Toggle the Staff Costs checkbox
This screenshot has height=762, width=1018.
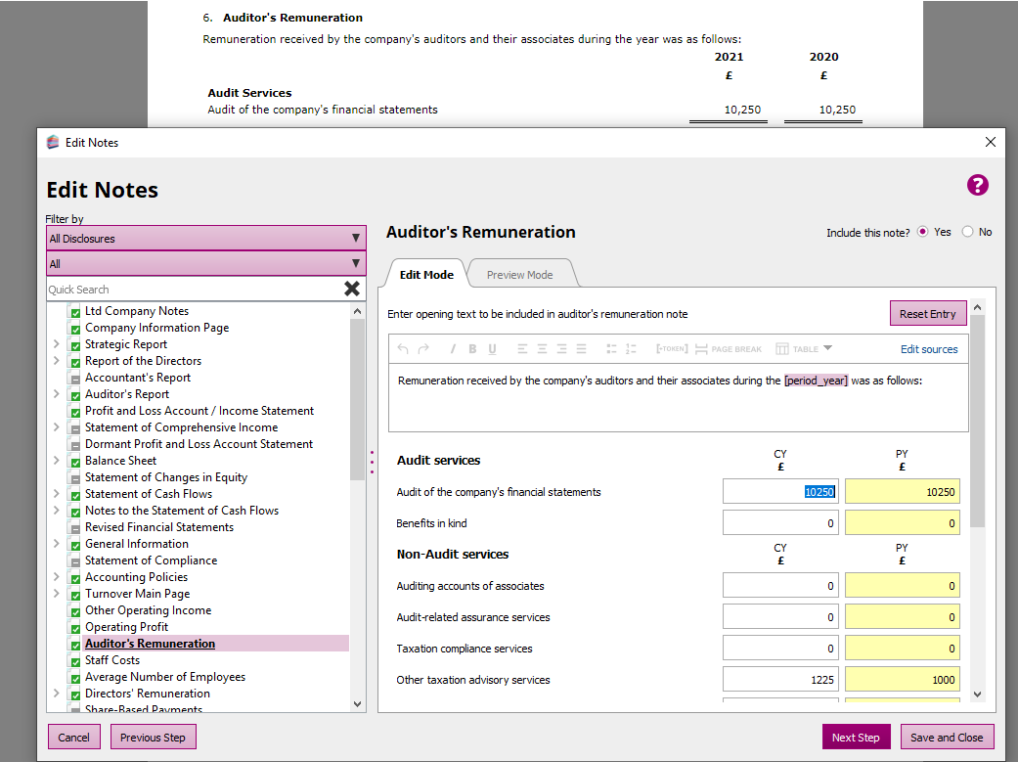(x=75, y=661)
